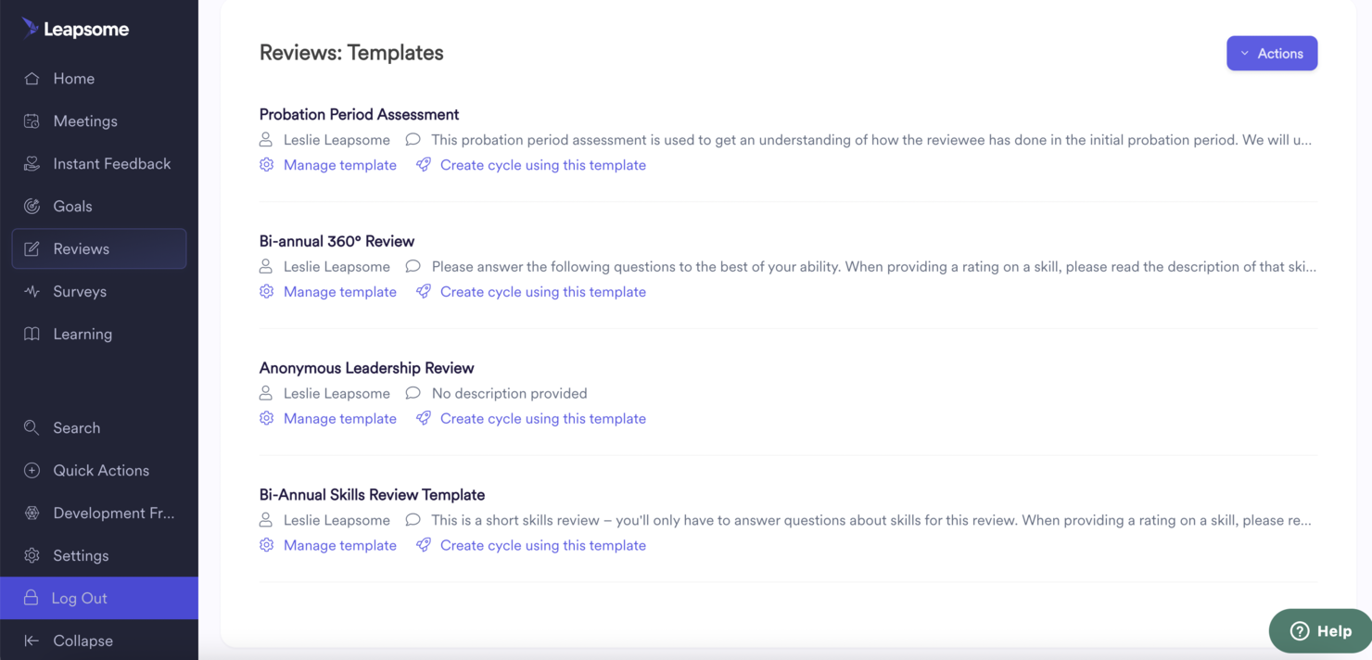Click the Reviews: Templates heading
The height and width of the screenshot is (660, 1372).
pyautogui.click(x=351, y=53)
